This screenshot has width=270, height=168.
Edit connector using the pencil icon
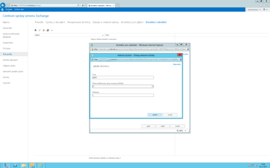coord(40,30)
